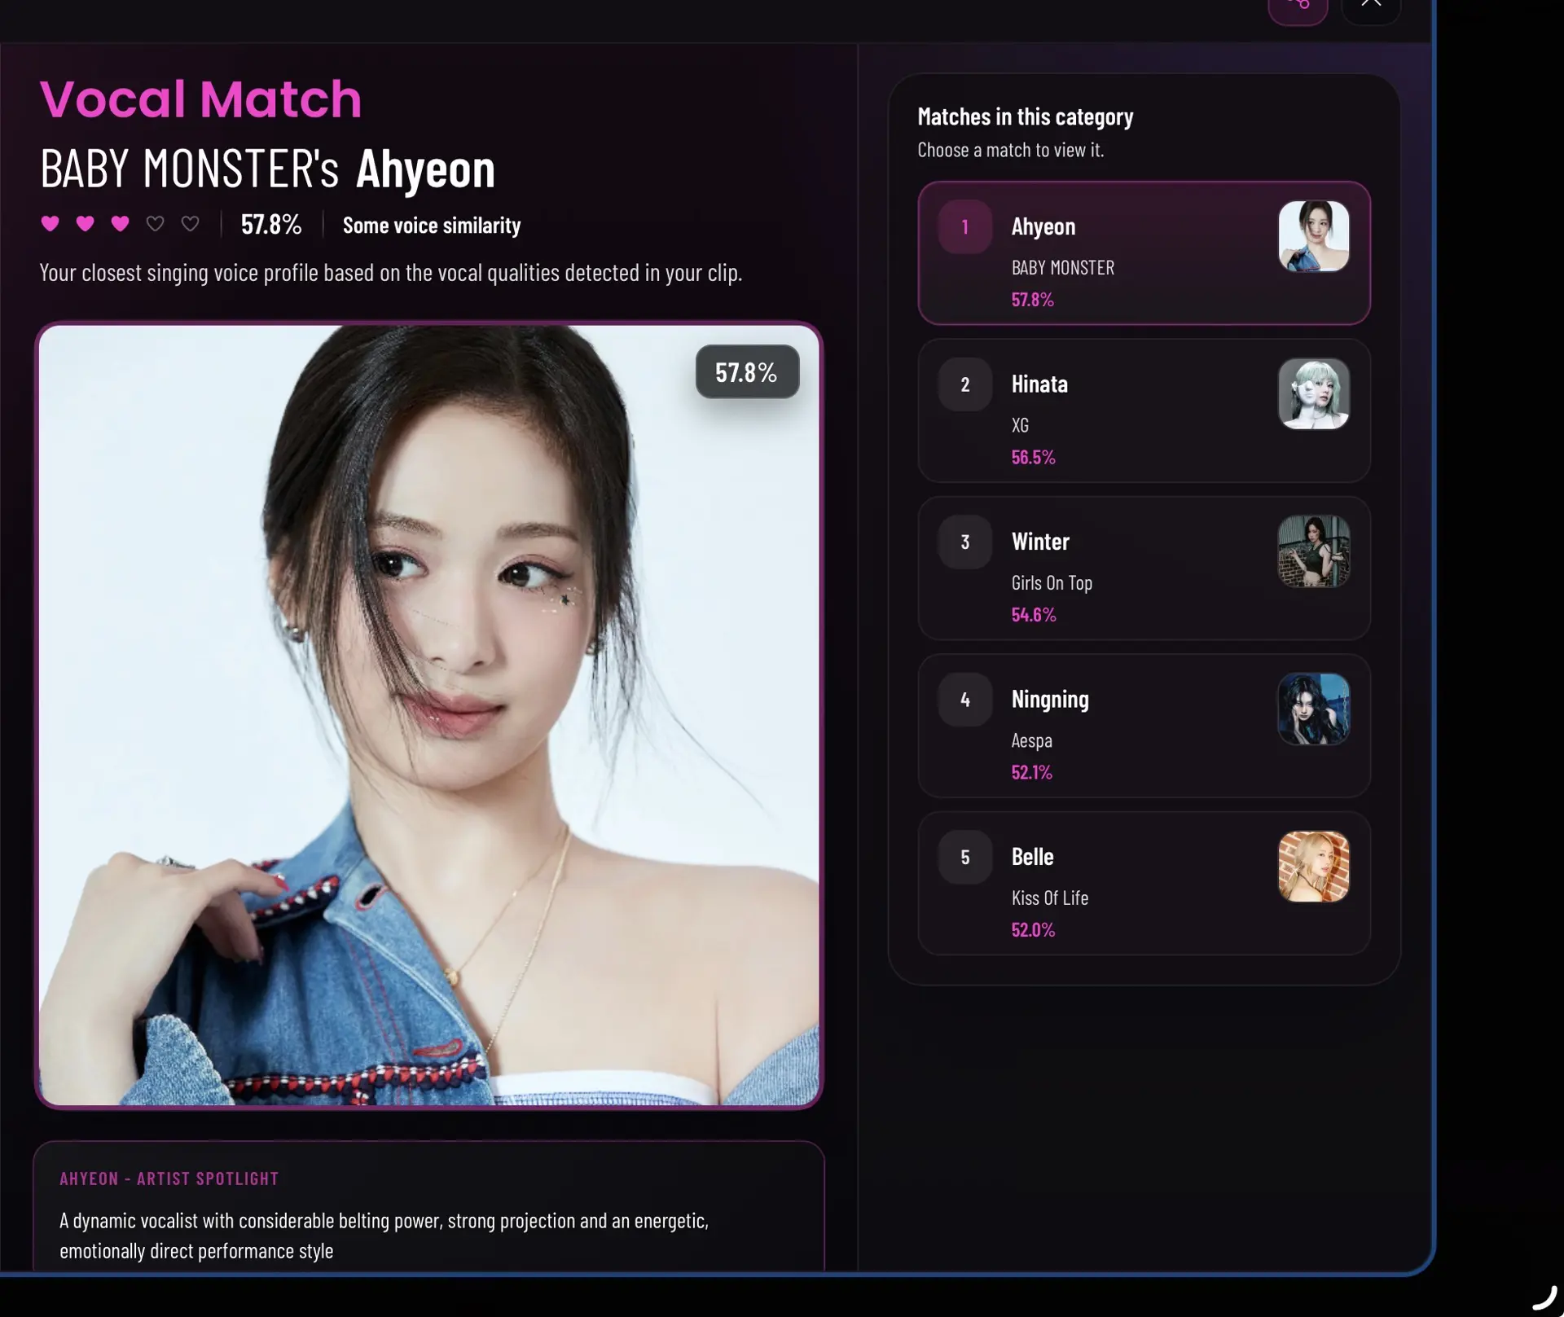The image size is (1564, 1317).
Task: Close the Vocal Match dialog
Action: [x=1371, y=7]
